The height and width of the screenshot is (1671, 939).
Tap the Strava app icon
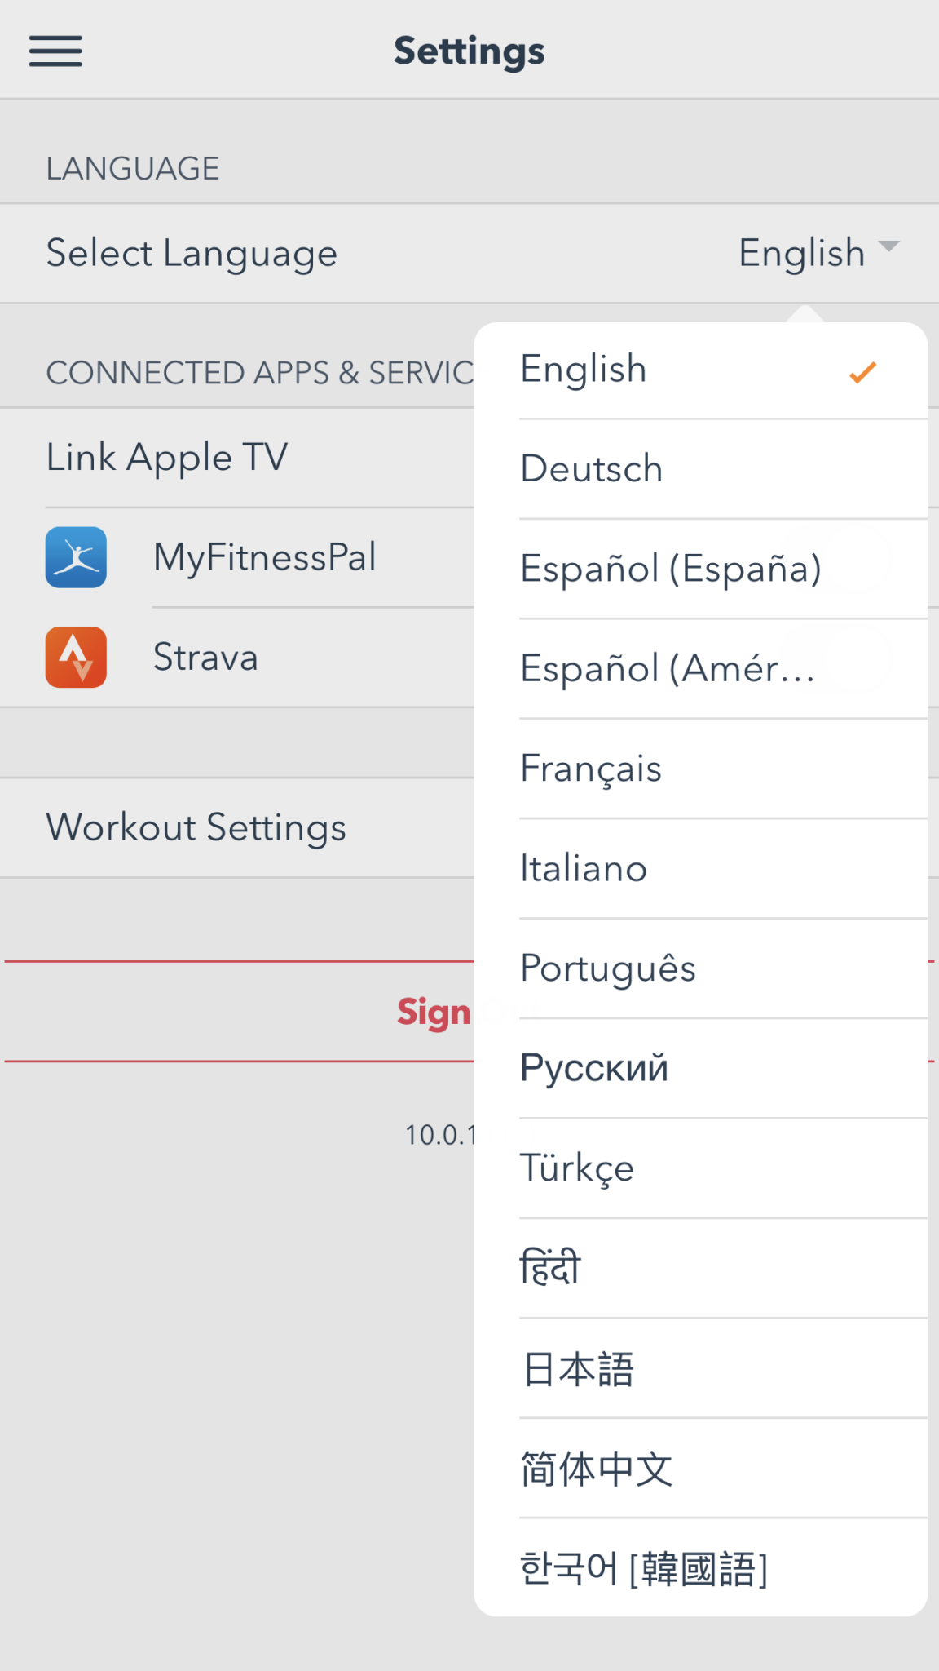click(76, 658)
